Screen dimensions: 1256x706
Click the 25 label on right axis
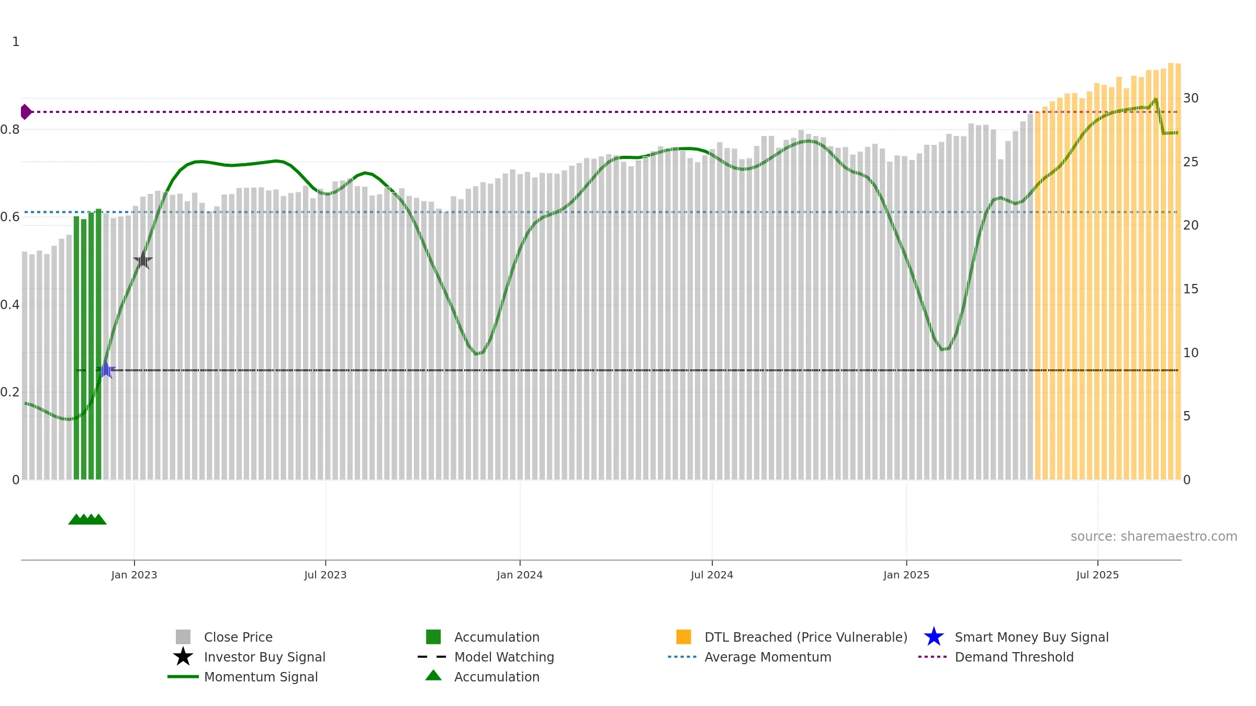[x=1191, y=162]
